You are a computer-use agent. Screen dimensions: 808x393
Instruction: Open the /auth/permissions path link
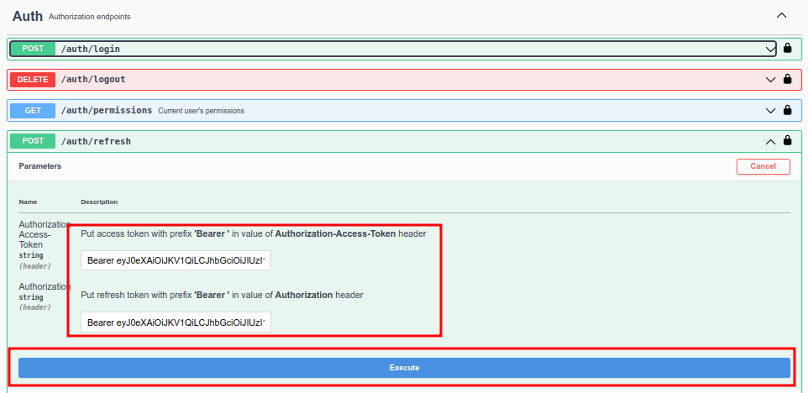click(106, 110)
